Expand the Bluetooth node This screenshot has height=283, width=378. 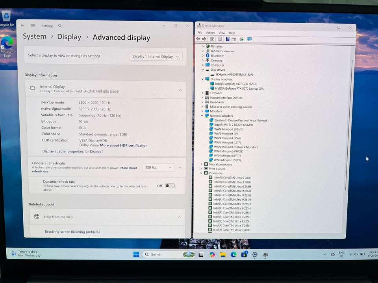pos(203,55)
